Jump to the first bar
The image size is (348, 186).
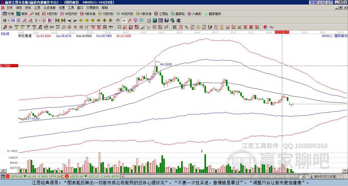pos(57,21)
